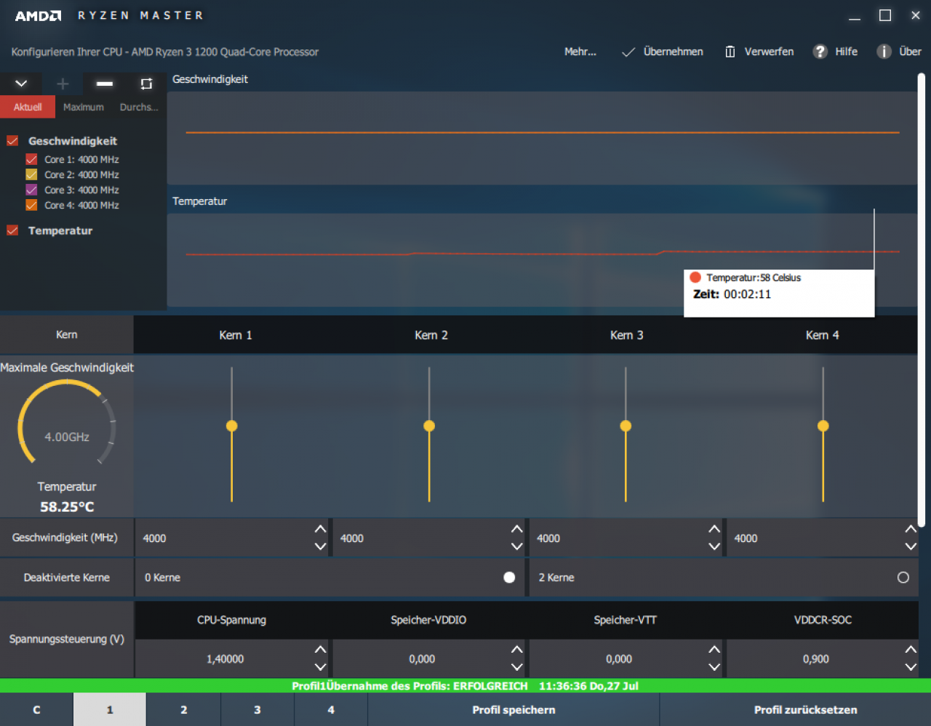Click the AMD logo in title bar
The width and height of the screenshot is (931, 726).
(x=38, y=15)
